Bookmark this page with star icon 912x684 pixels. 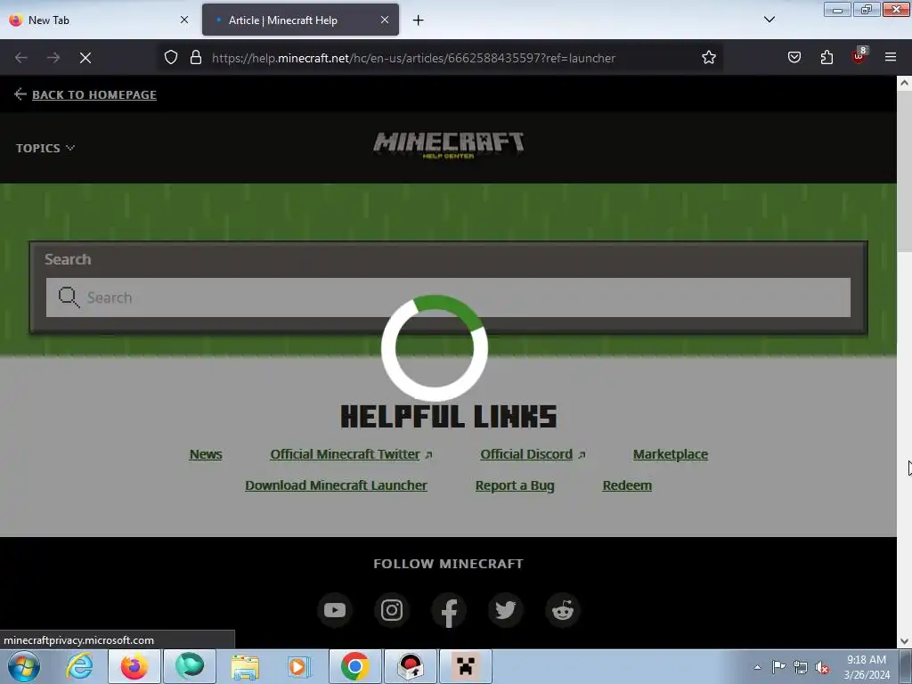click(x=708, y=58)
